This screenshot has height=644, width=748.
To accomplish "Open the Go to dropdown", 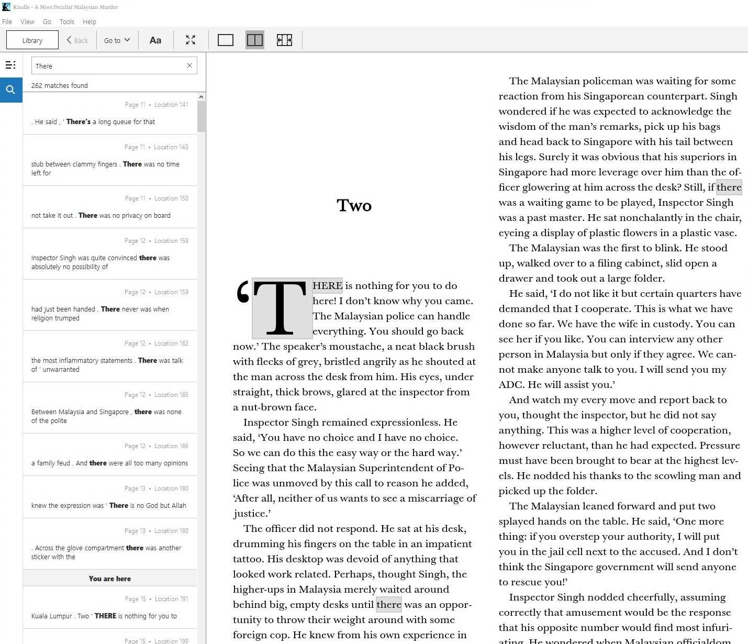I will tap(117, 40).
